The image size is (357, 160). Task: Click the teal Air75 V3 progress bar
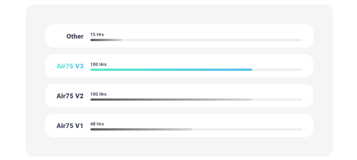click(x=171, y=70)
